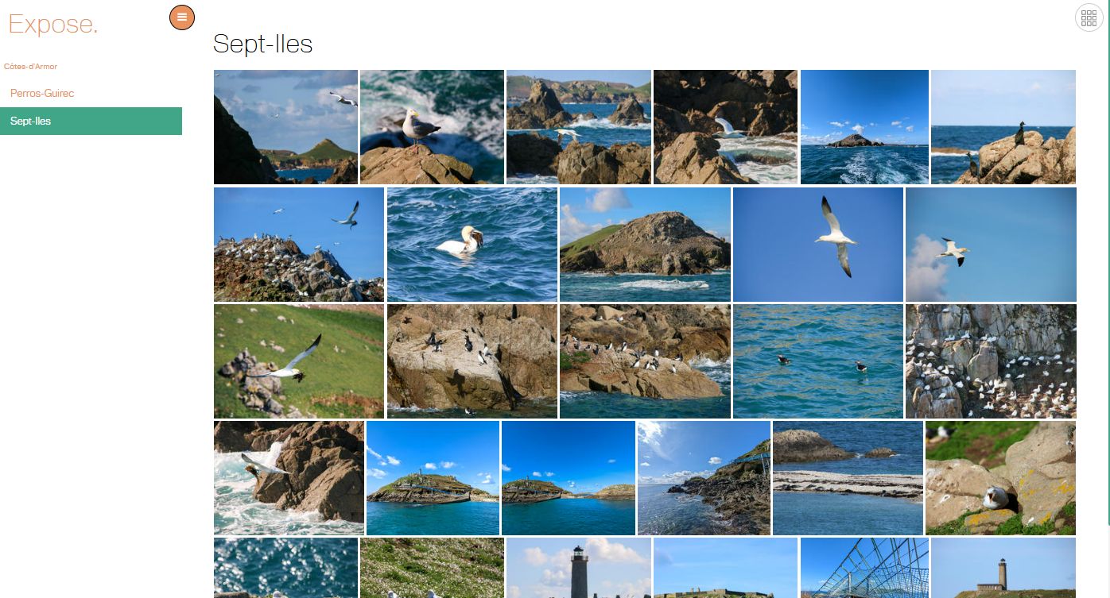Viewport: 1110px width, 598px height.
Task: Open photo of cormorant perched on rocks
Action: coord(1003,127)
